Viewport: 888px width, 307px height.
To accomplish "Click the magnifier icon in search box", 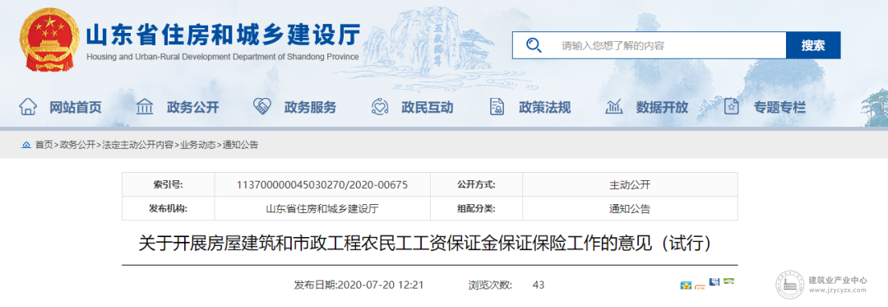I will [534, 45].
